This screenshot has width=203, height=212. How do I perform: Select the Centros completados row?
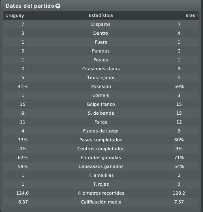tap(101, 149)
